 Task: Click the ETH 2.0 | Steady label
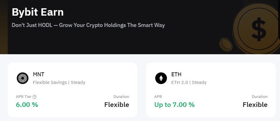(x=189, y=82)
